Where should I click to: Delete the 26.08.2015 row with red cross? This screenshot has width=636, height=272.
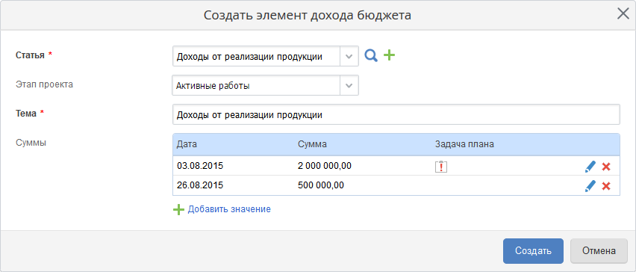[x=606, y=186]
